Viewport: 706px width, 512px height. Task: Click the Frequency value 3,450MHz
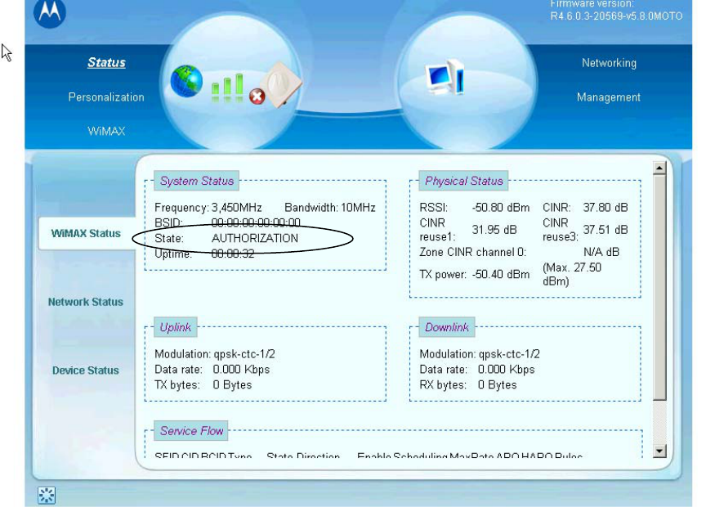point(237,208)
